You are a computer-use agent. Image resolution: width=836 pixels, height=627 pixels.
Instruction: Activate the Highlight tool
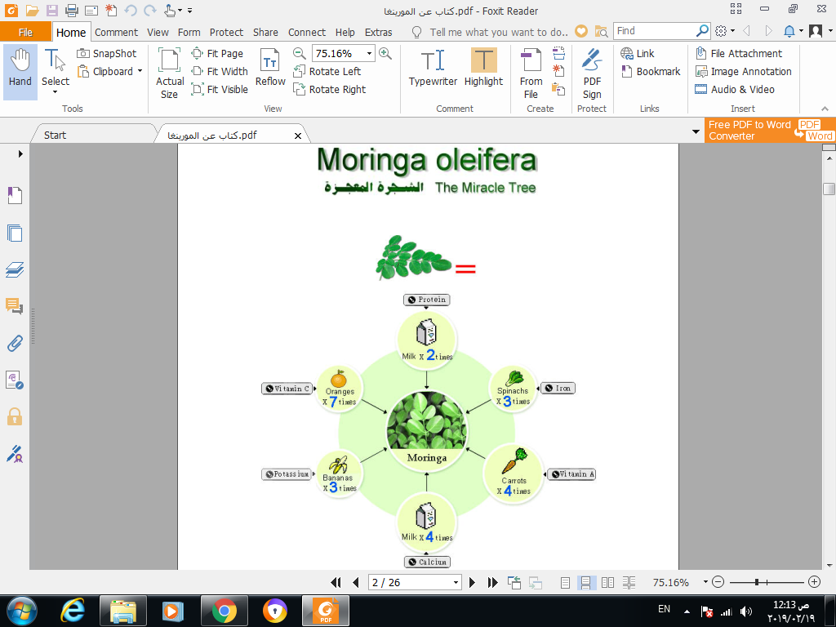(x=483, y=70)
